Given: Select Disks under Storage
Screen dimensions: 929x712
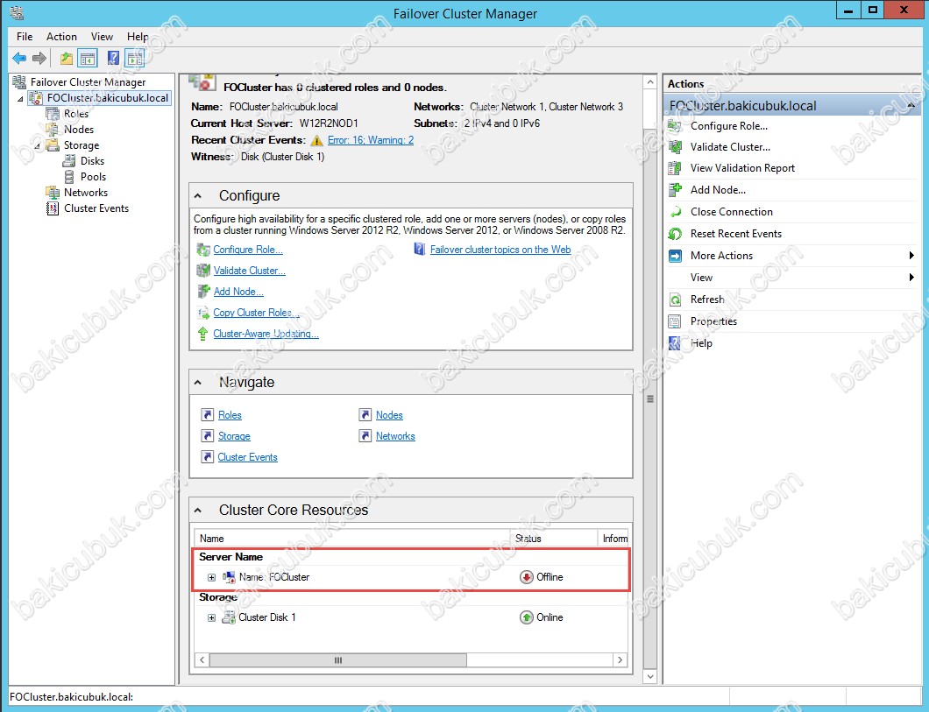Looking at the screenshot, I should 92,161.
